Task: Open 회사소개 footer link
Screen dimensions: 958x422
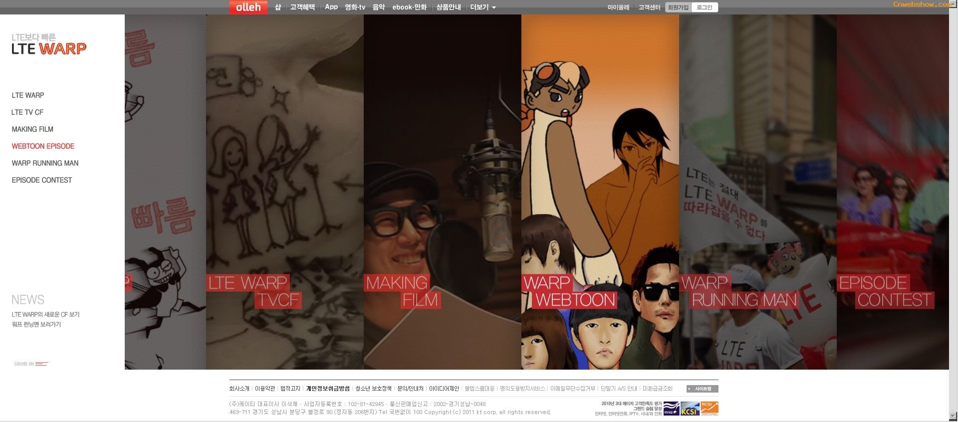Action: tap(239, 389)
